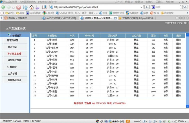Click the 未来24小时 weather forecast entry

click(116, 121)
